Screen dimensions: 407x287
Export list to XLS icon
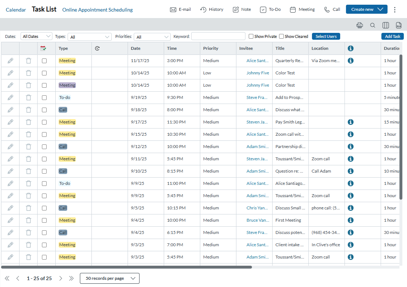click(x=398, y=25)
